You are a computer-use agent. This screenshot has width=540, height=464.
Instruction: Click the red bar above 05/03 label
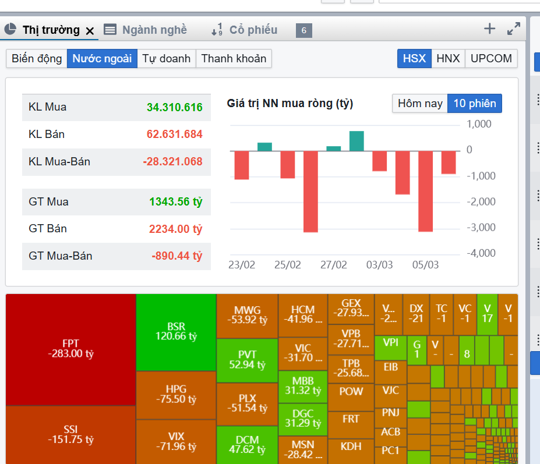pos(425,192)
